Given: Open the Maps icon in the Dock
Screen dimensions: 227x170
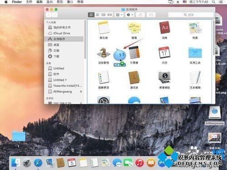Looking at the screenshot, I should click(x=105, y=163).
